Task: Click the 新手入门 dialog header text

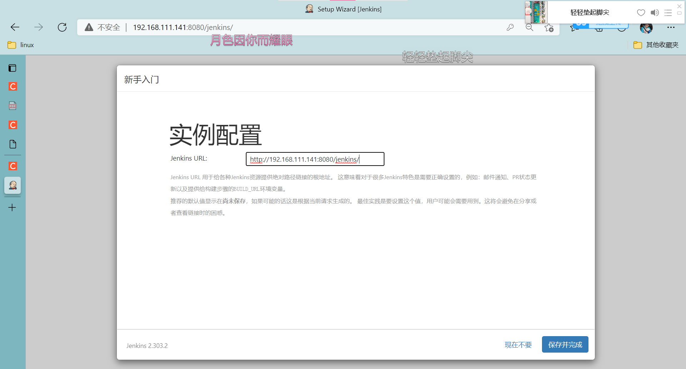Action: (141, 79)
